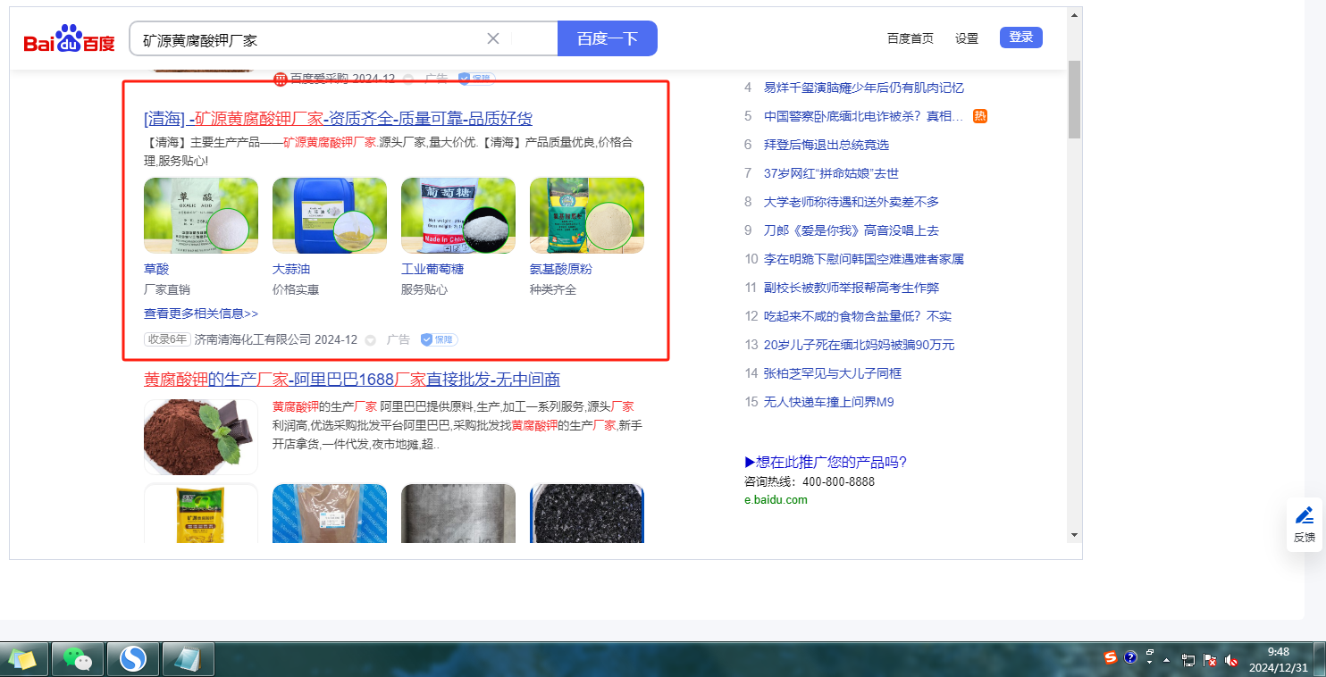This screenshot has height=677, width=1326.
Task: Open Sogou browser in the taskbar
Action: [x=133, y=660]
